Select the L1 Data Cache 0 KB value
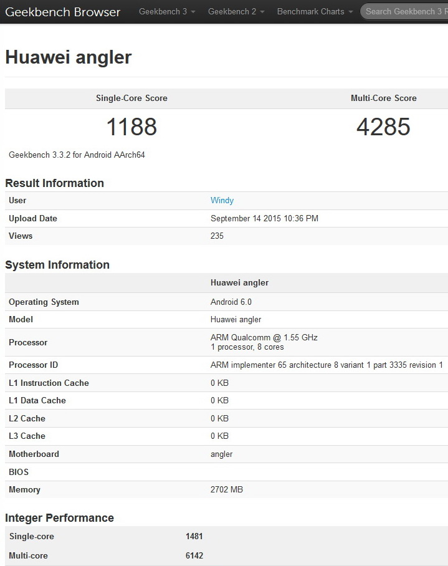Viewport: 448px width, 566px height. coord(220,400)
